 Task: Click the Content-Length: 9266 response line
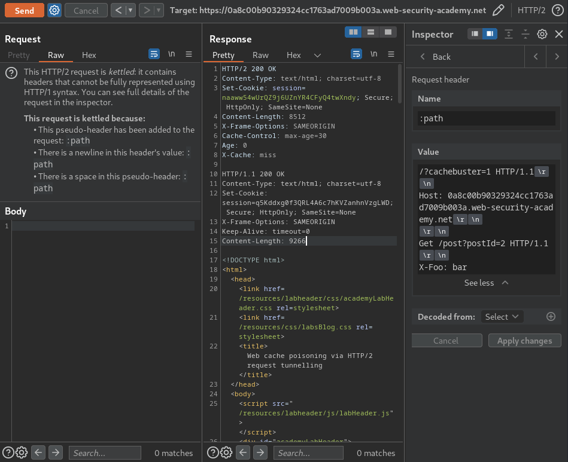tap(264, 241)
